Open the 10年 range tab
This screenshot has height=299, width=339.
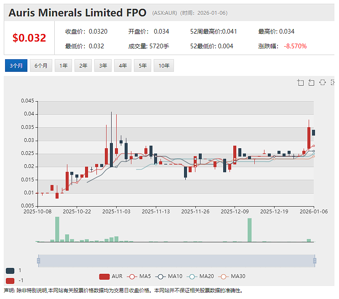click(164, 66)
